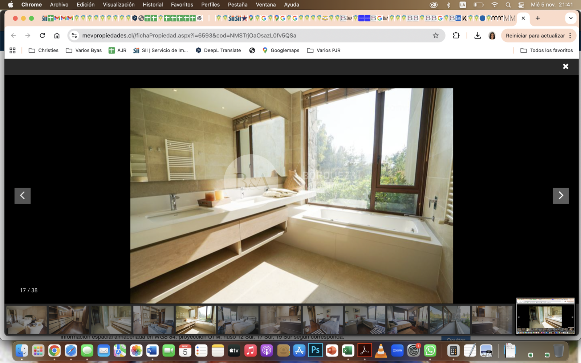The width and height of the screenshot is (581, 363).
Task: Open the bookmarks apps grid
Action: (x=12, y=50)
